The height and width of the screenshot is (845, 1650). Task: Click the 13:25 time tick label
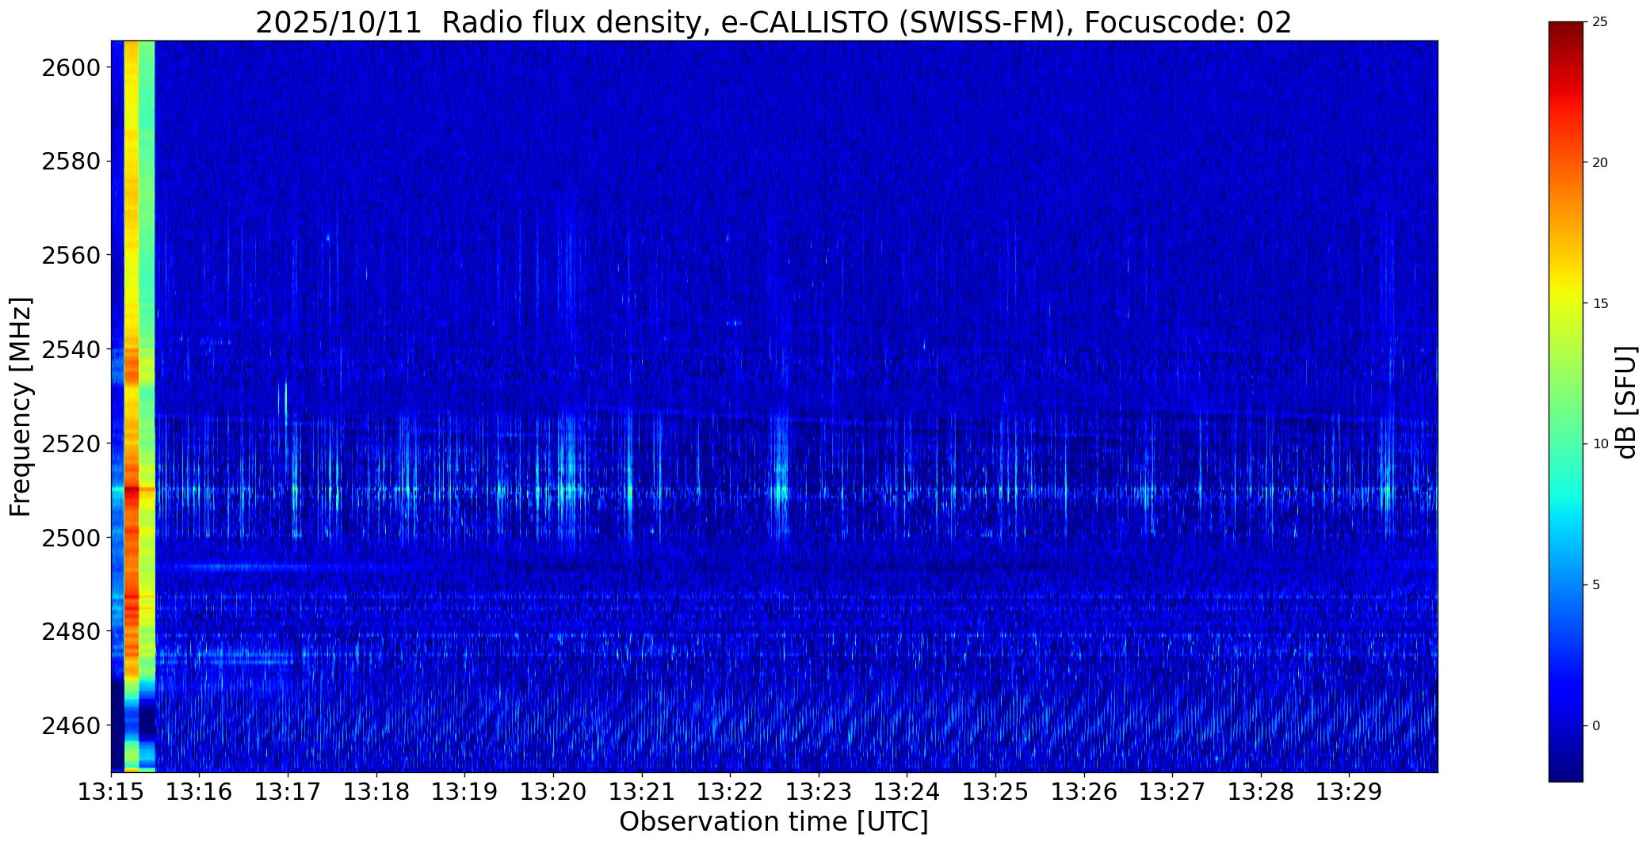[996, 792]
